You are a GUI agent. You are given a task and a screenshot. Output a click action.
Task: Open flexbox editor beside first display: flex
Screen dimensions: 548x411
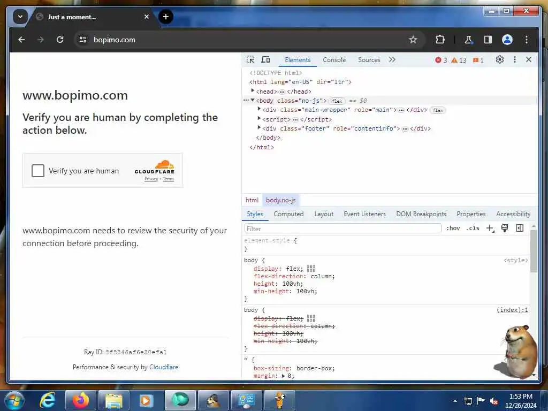pyautogui.click(x=311, y=269)
